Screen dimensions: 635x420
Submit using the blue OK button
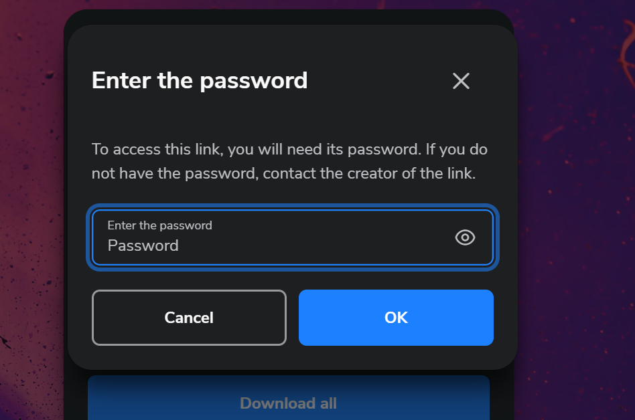[x=396, y=317]
